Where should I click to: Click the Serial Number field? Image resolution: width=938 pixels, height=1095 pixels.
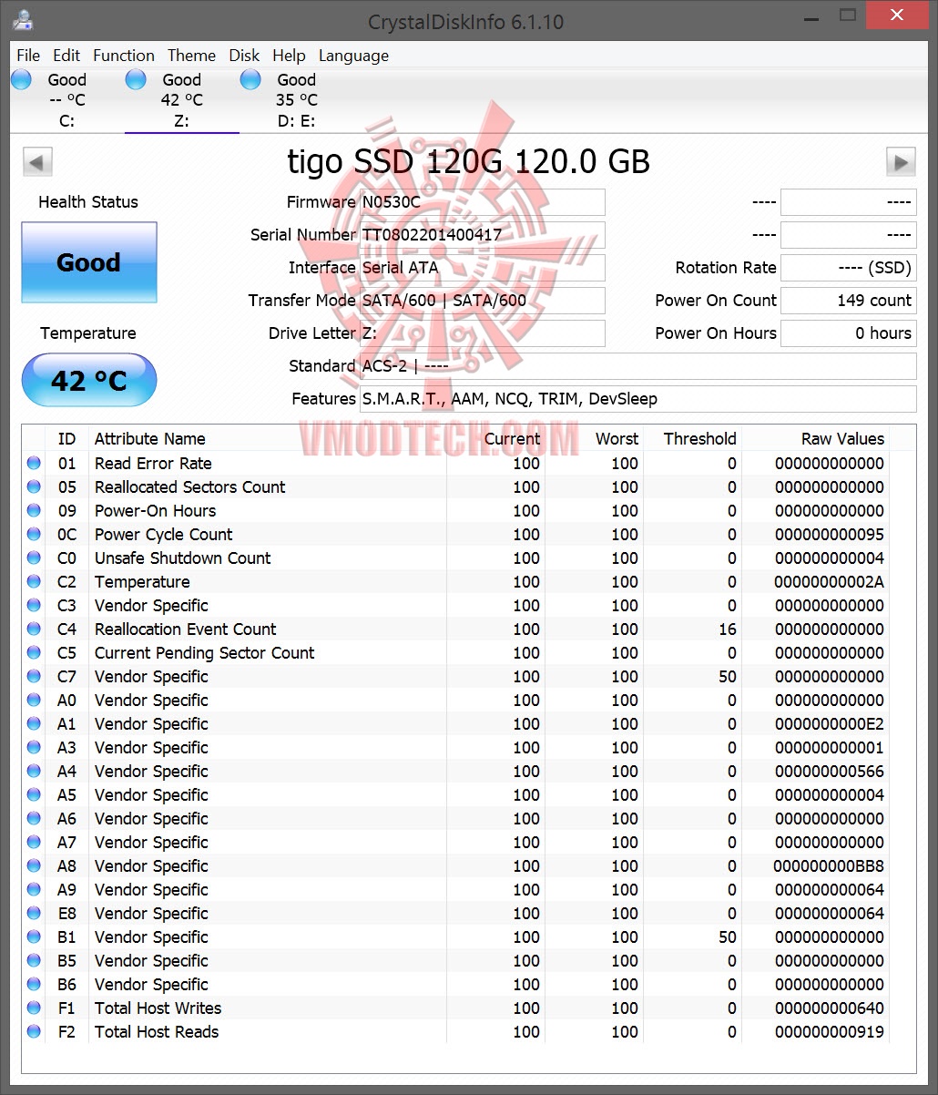click(x=483, y=235)
